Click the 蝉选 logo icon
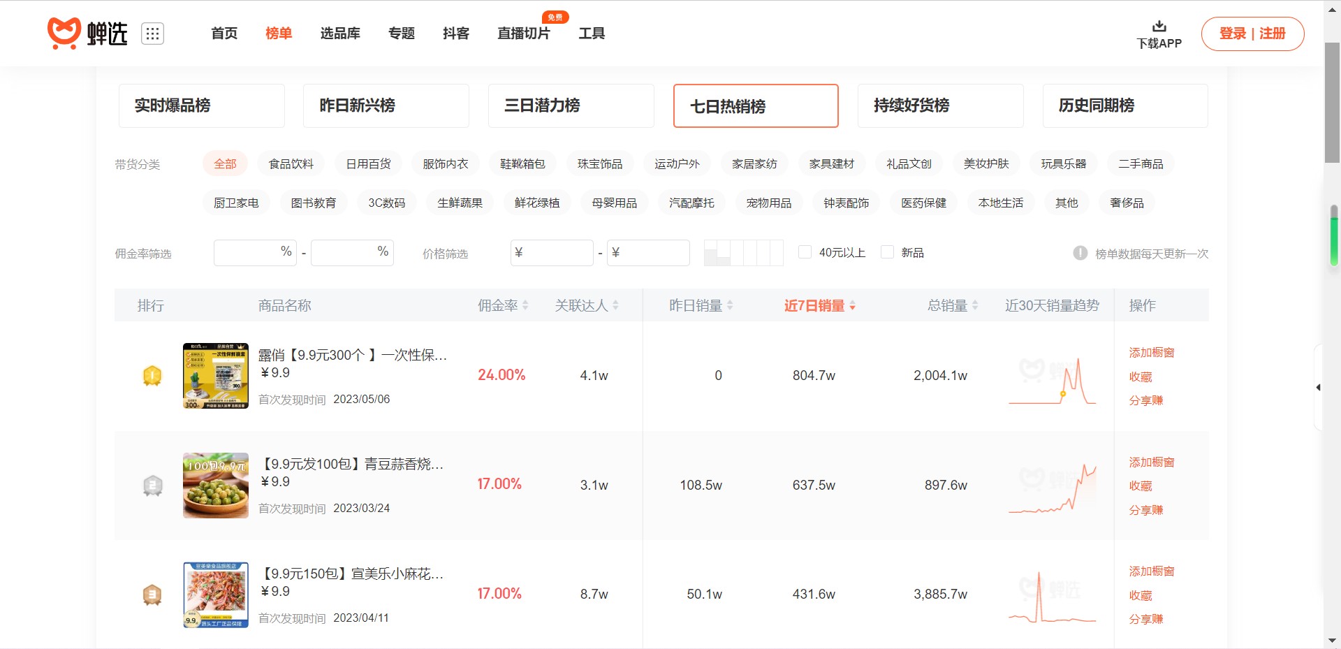1341x649 pixels. pyautogui.click(x=64, y=33)
